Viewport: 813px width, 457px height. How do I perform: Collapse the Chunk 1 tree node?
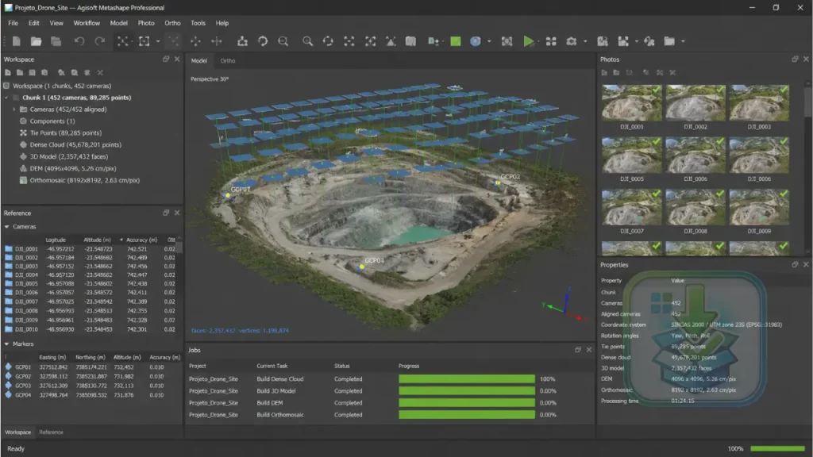tap(6, 98)
